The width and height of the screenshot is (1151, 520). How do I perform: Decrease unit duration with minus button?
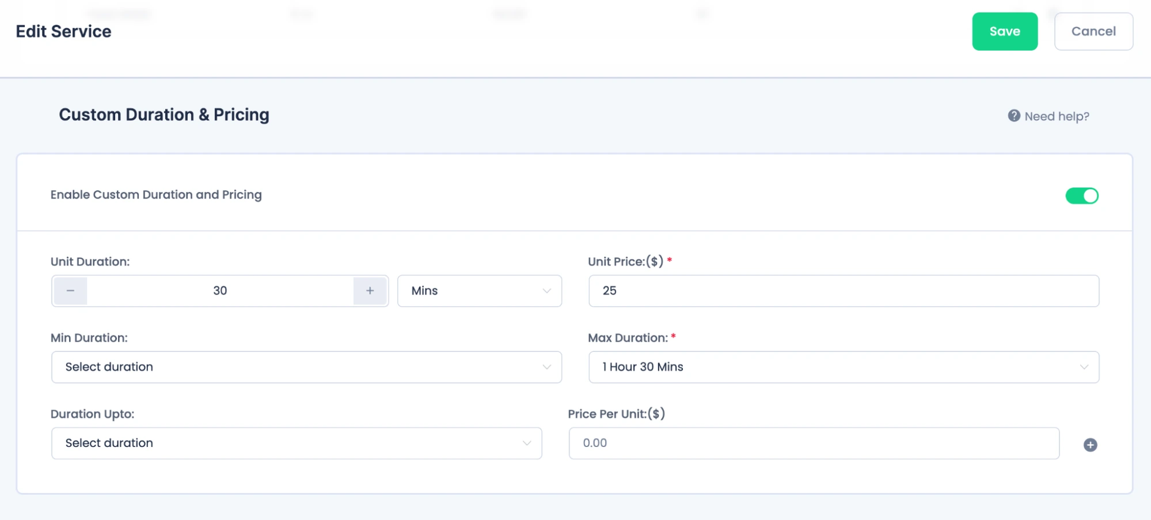coord(70,291)
